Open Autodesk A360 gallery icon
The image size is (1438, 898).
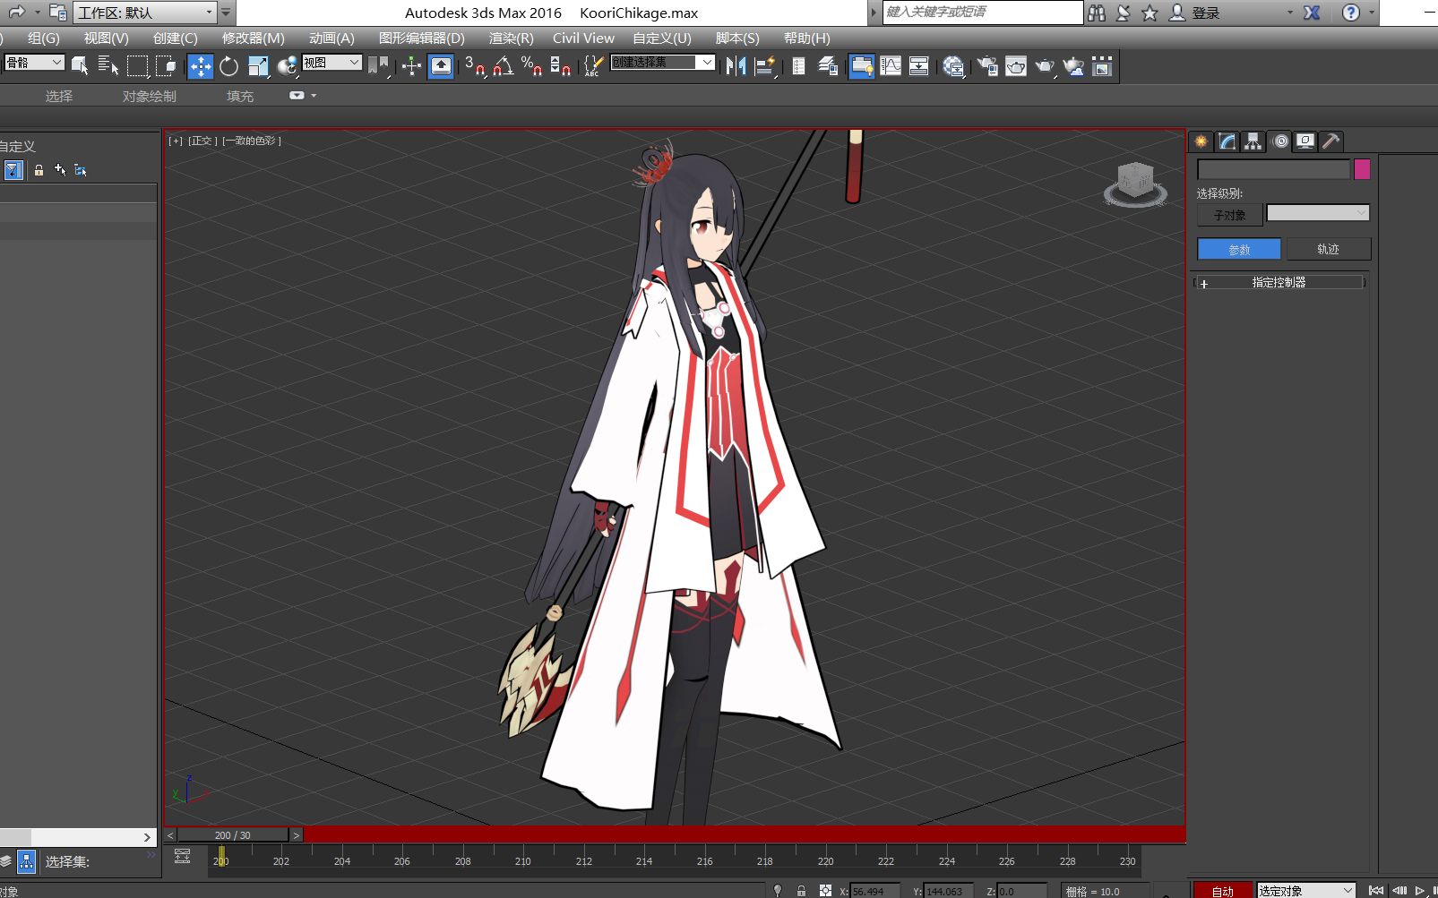coord(1102,65)
